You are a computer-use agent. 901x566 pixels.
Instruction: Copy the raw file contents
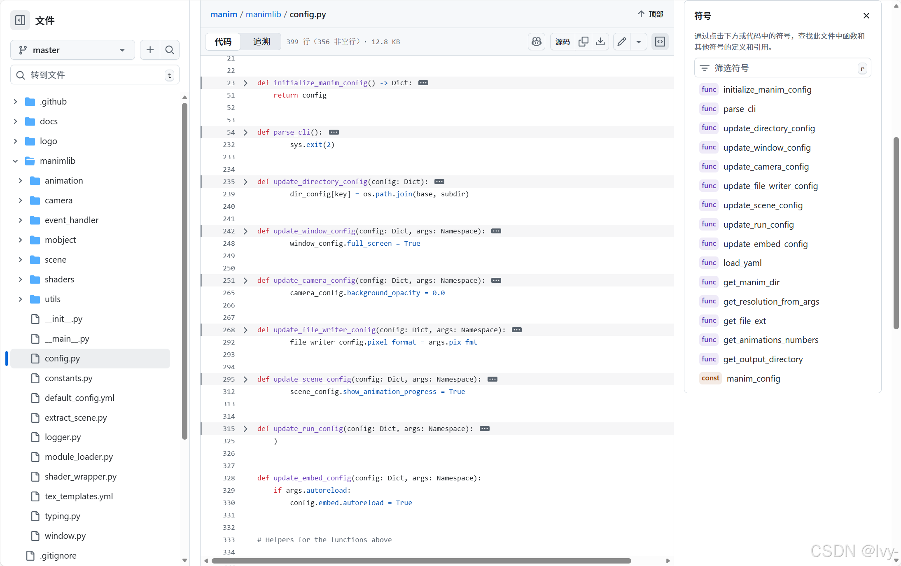click(x=583, y=42)
